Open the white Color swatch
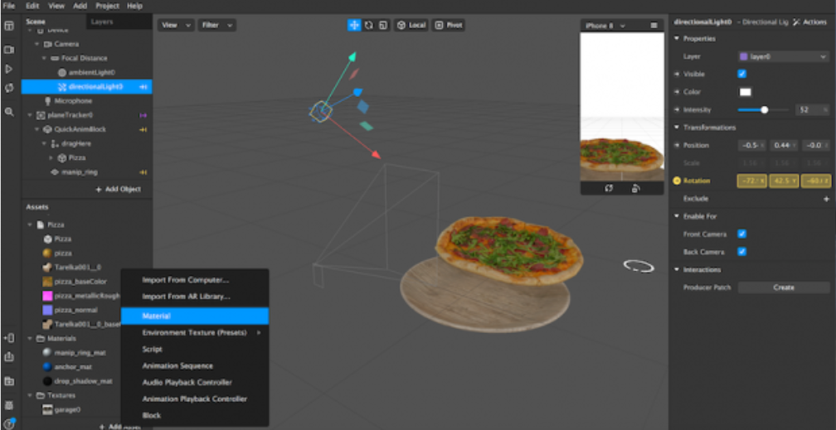The image size is (836, 430). tap(745, 92)
